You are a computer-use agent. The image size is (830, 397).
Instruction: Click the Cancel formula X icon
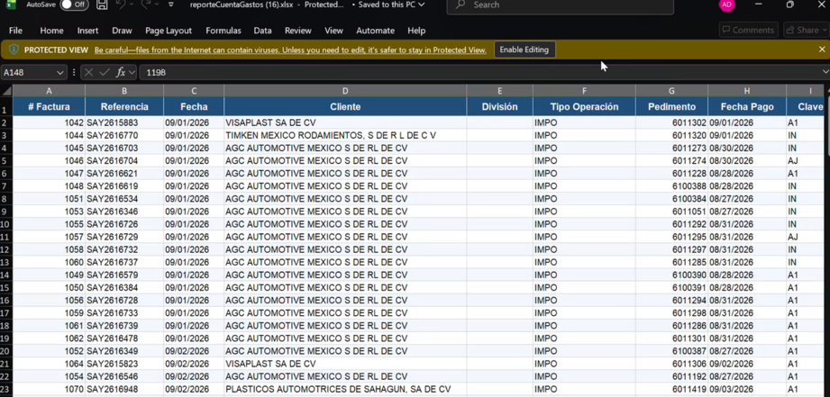click(x=89, y=72)
